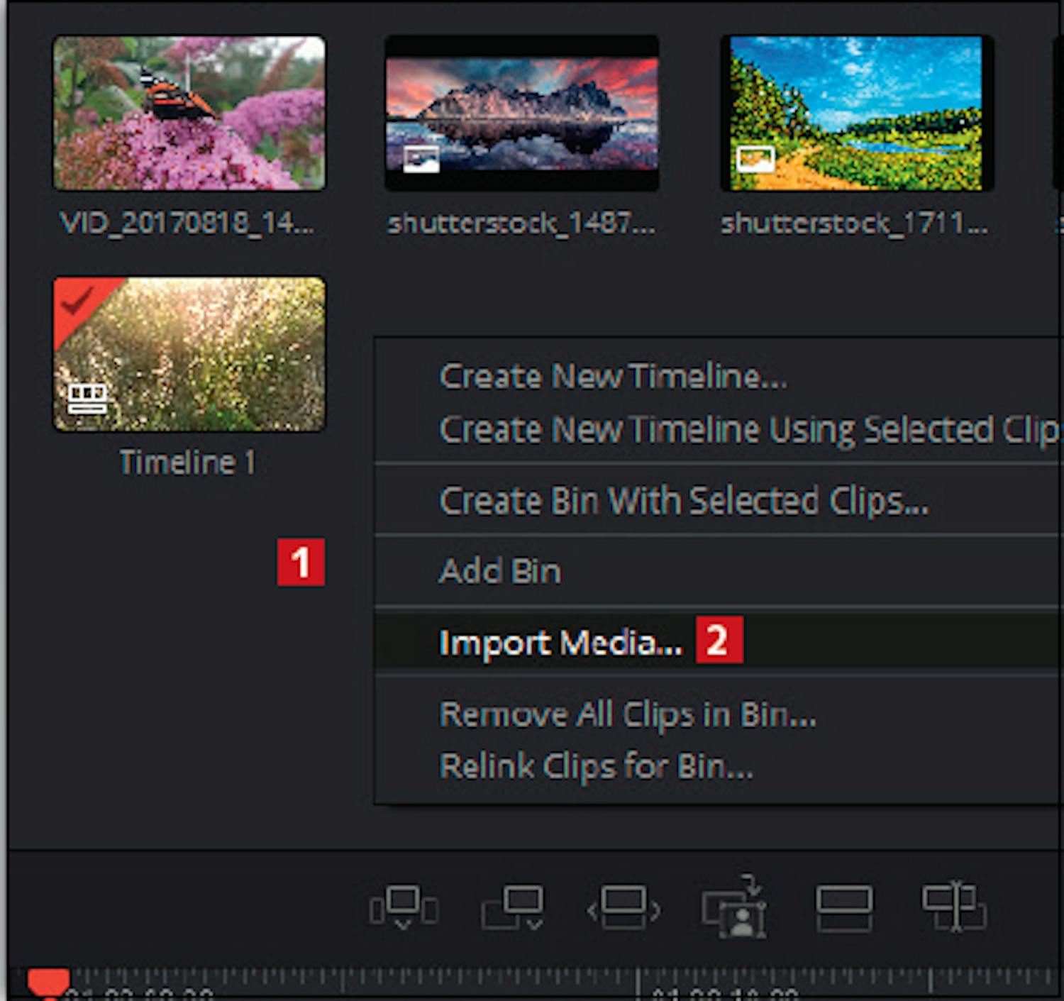Select the painted landscape image thumbnail

coord(857,114)
